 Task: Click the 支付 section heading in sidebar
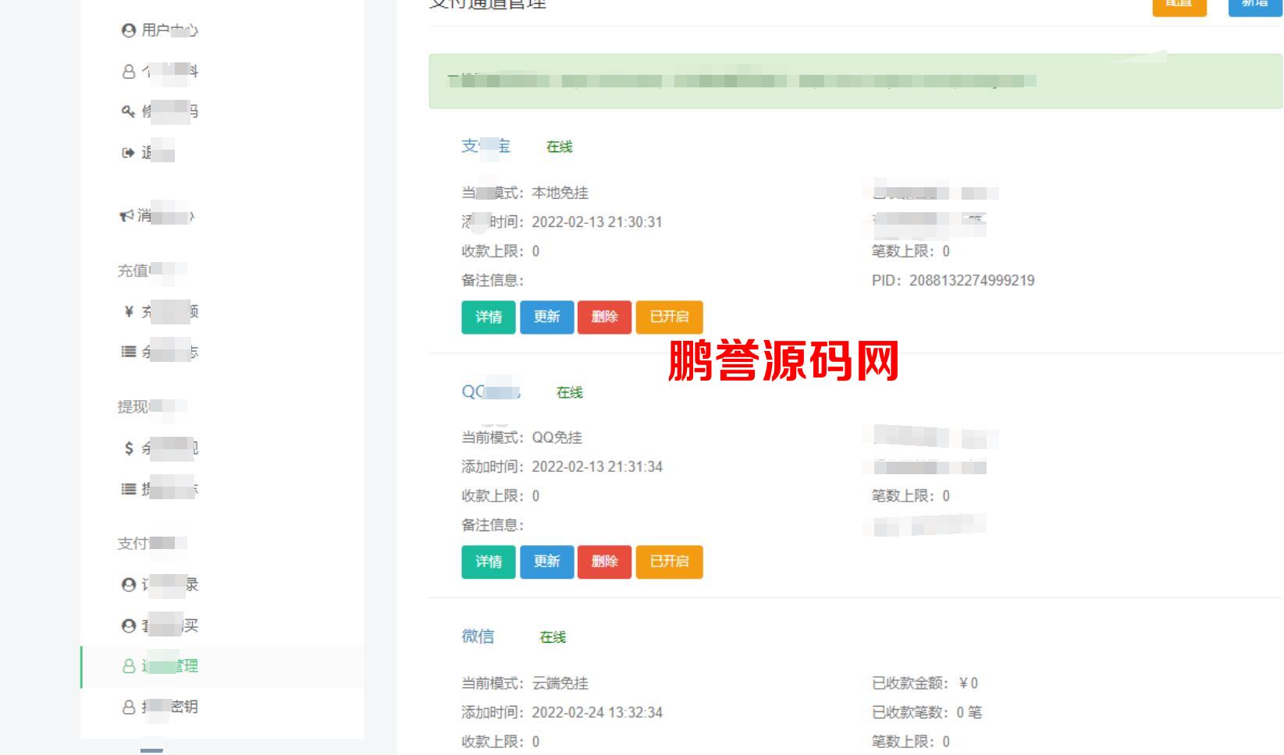[152, 544]
